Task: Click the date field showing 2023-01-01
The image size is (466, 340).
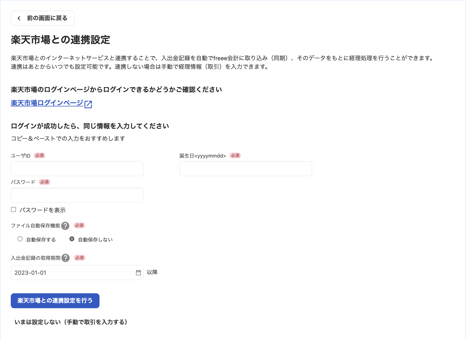Action: click(x=77, y=273)
